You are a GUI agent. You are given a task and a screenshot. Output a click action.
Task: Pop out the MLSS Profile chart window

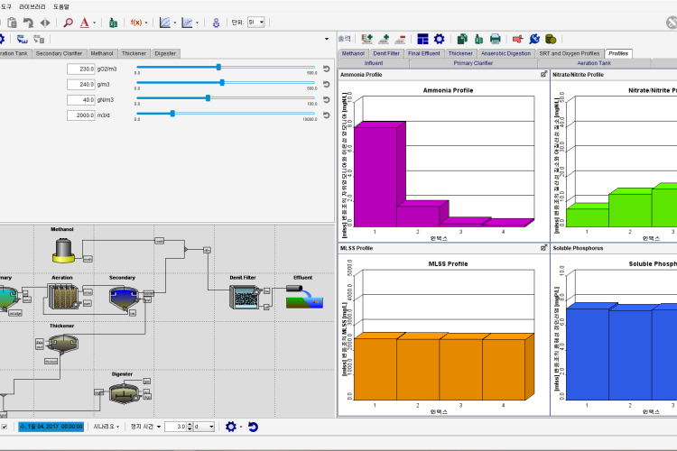click(544, 248)
